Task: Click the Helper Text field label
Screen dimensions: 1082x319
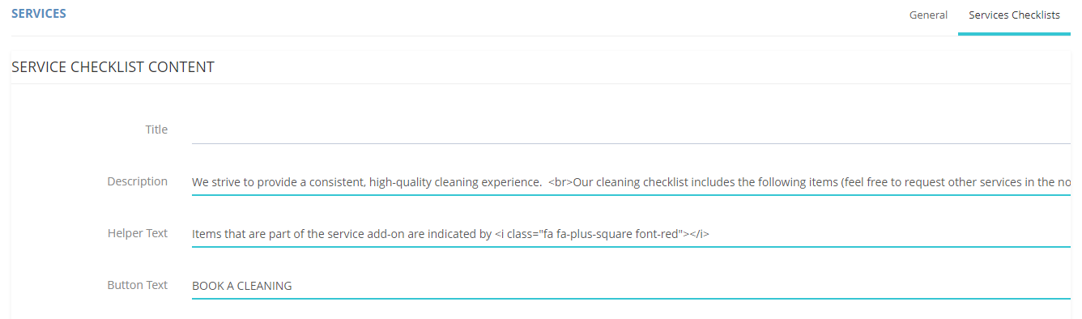Action: coord(138,233)
